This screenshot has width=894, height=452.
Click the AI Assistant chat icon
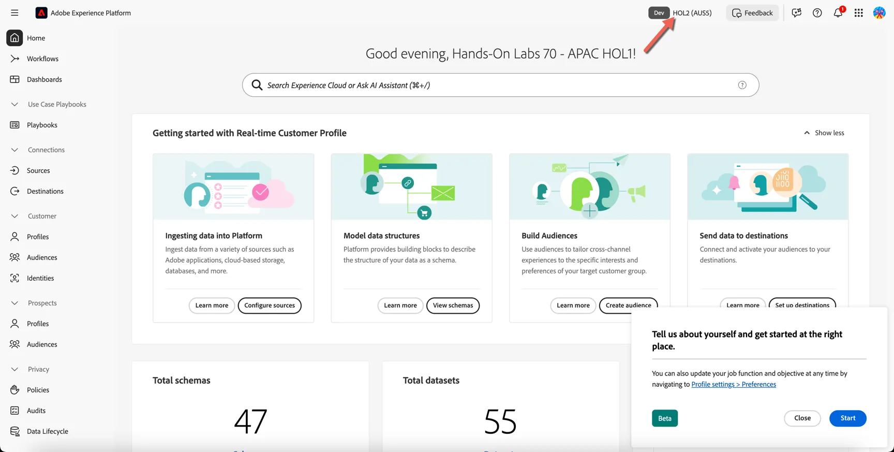[x=797, y=13]
